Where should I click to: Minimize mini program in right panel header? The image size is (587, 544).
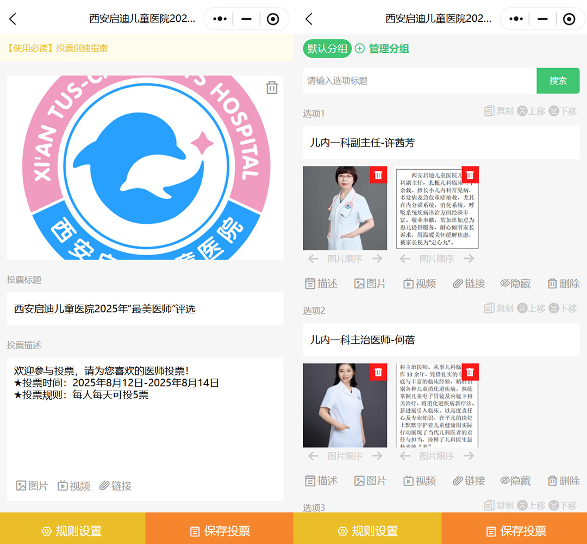(542, 18)
